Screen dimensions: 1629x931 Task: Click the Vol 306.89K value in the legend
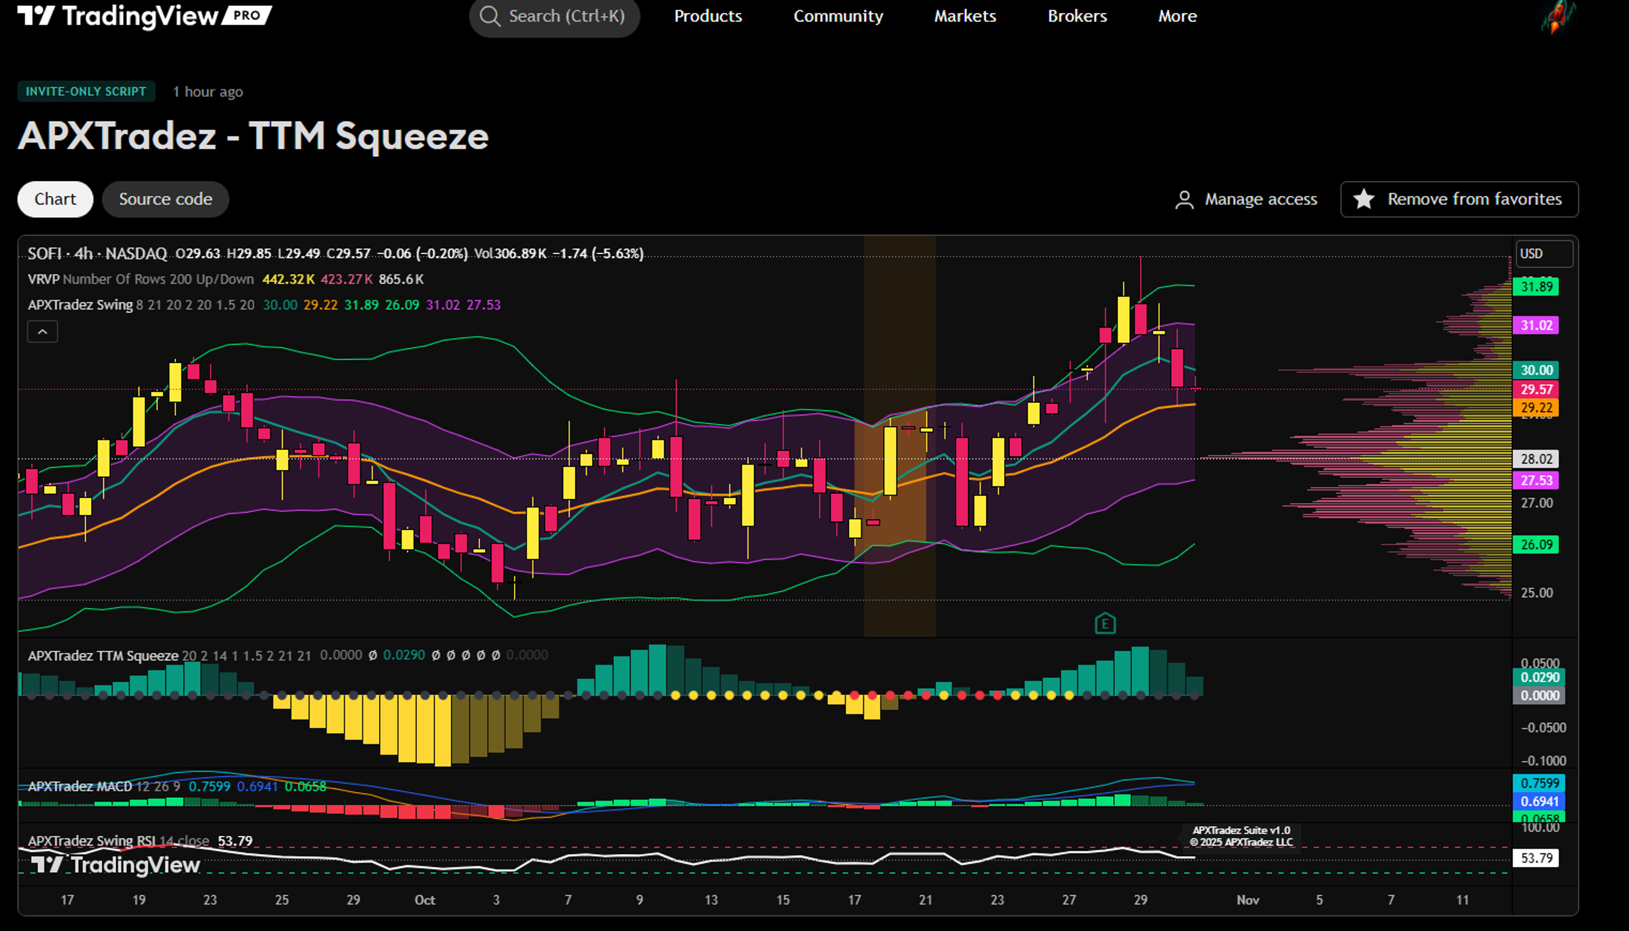(510, 253)
